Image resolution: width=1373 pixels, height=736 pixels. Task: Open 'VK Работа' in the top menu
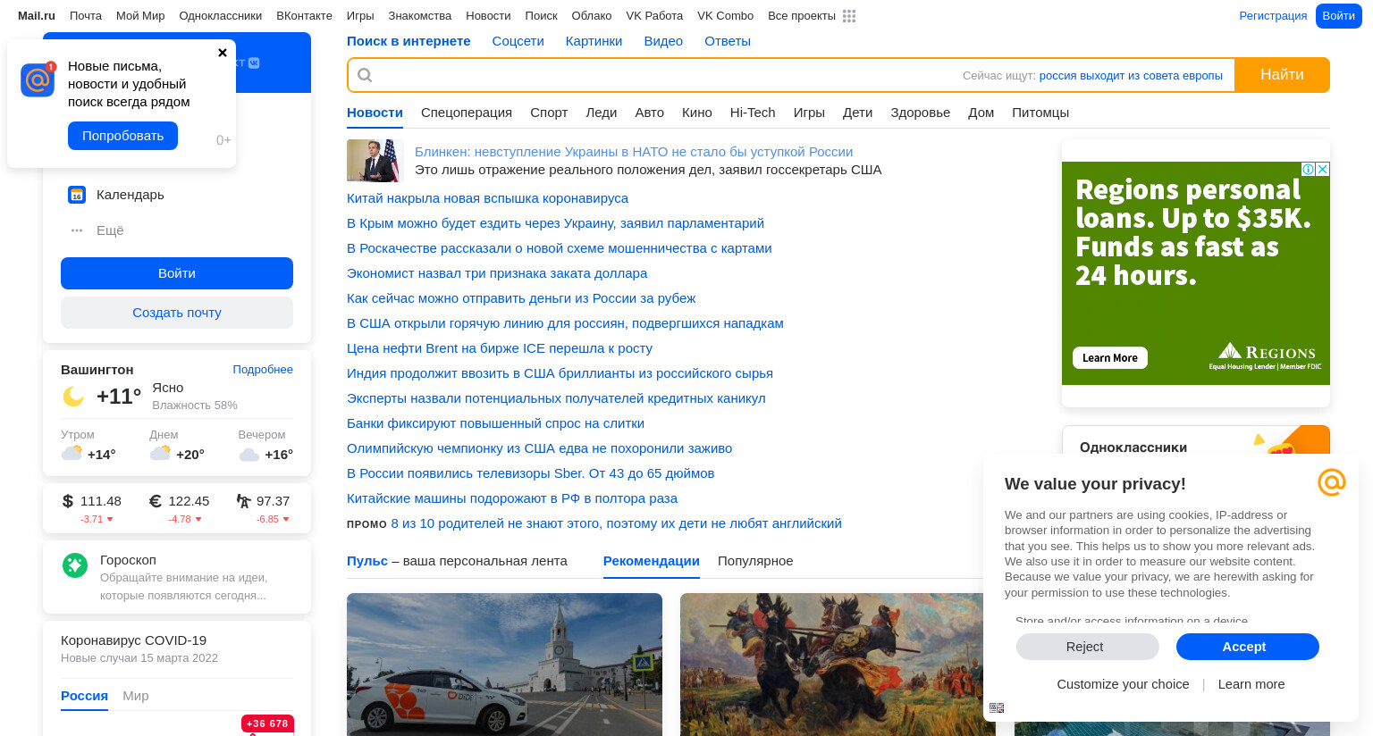pyautogui.click(x=654, y=16)
